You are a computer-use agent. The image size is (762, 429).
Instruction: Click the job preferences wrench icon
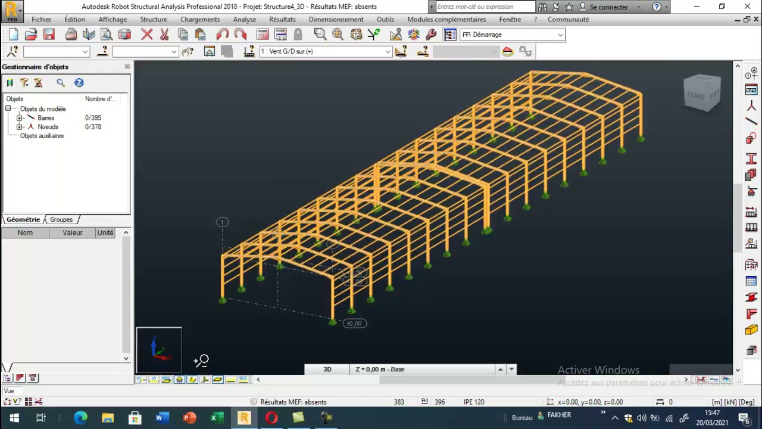point(431,35)
